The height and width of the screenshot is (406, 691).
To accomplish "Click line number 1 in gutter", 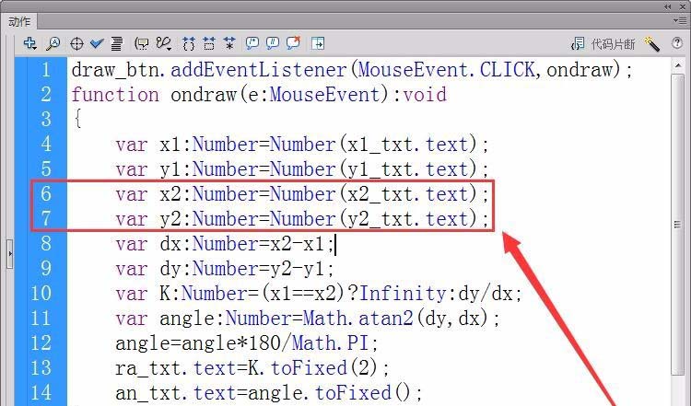I will pyautogui.click(x=46, y=70).
